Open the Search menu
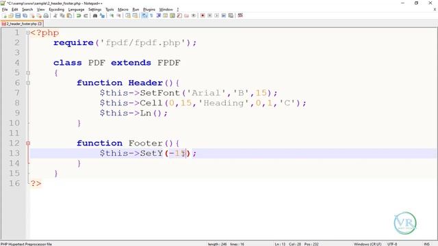 pos(27,10)
